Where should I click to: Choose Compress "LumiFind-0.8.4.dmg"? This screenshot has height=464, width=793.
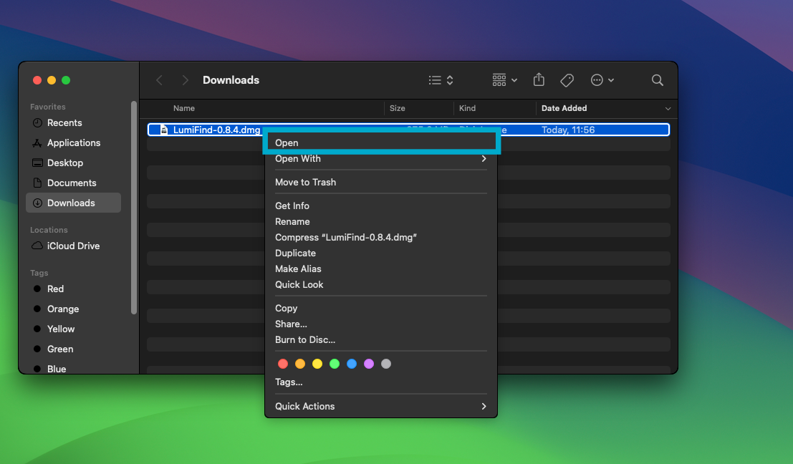tap(381, 237)
